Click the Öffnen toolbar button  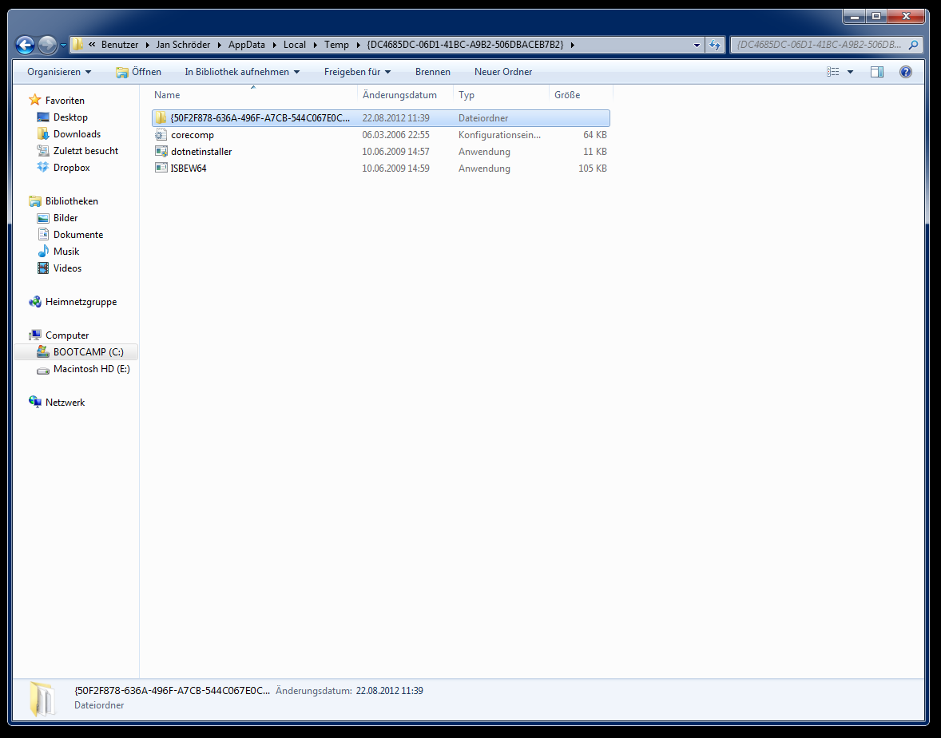point(139,71)
